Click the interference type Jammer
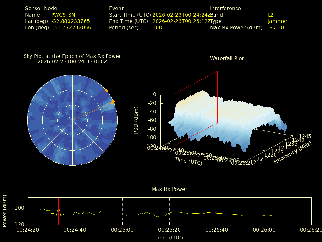 pyautogui.click(x=278, y=21)
